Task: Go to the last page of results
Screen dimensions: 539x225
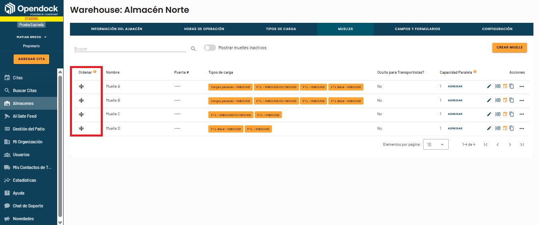Action: coord(522,145)
